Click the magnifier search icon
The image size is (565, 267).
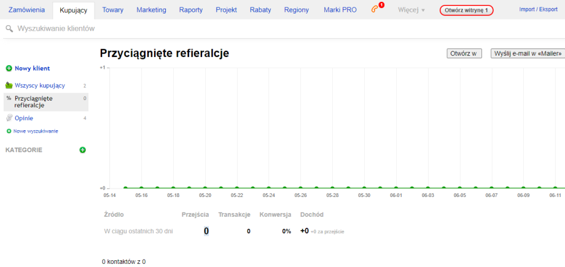pos(9,29)
